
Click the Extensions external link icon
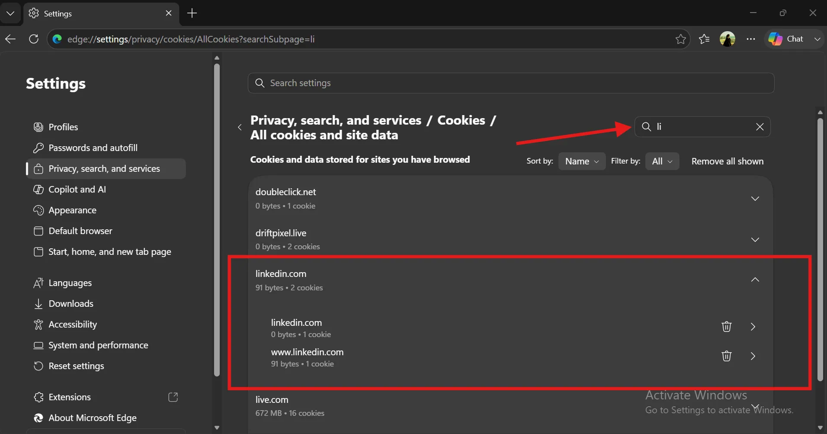173,397
